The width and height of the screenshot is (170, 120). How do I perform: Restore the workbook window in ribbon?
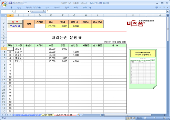164,7
